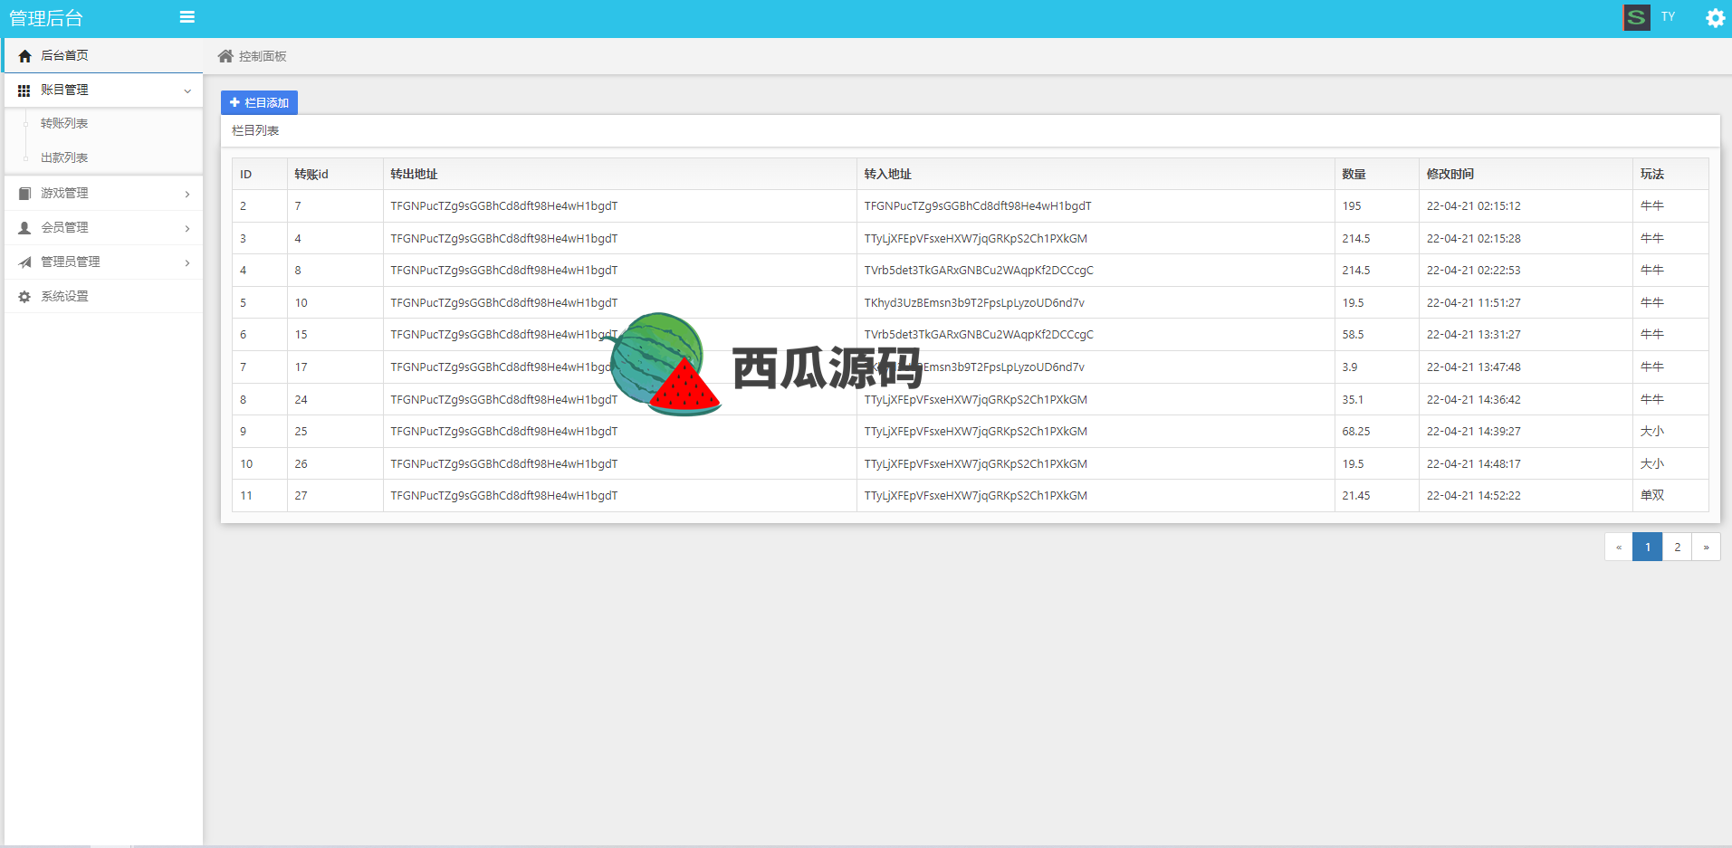
Task: Click the next page » arrow
Action: (1706, 547)
